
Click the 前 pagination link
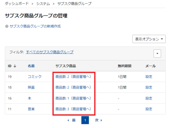click(74, 120)
